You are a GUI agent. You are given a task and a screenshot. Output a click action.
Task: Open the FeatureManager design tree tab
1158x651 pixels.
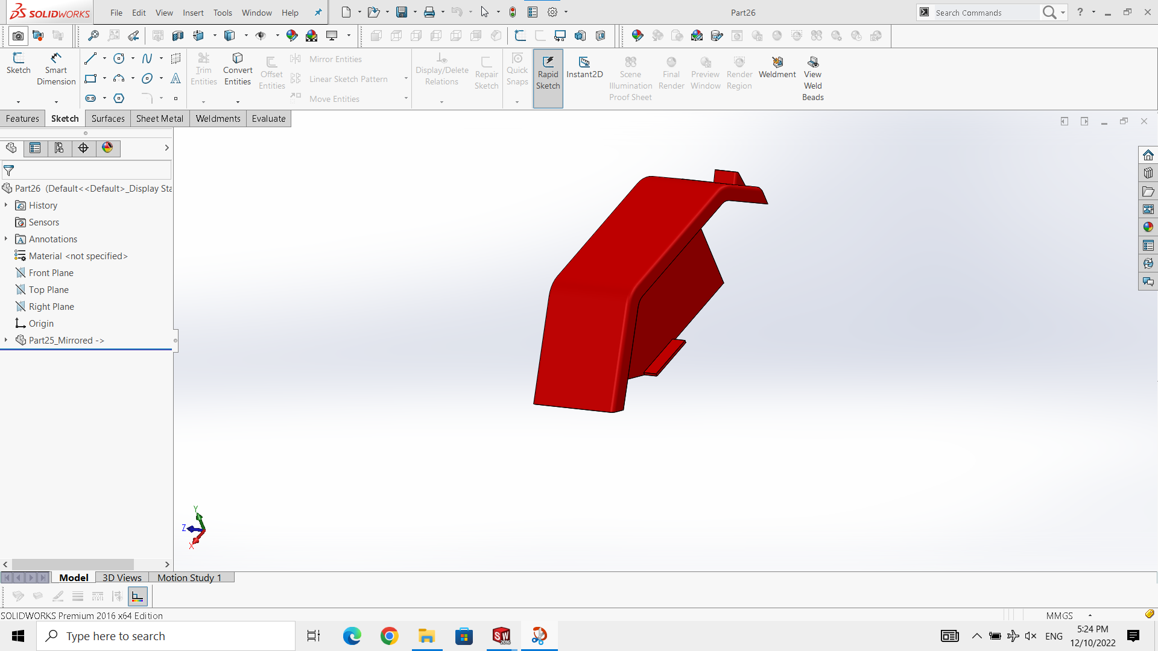11,148
